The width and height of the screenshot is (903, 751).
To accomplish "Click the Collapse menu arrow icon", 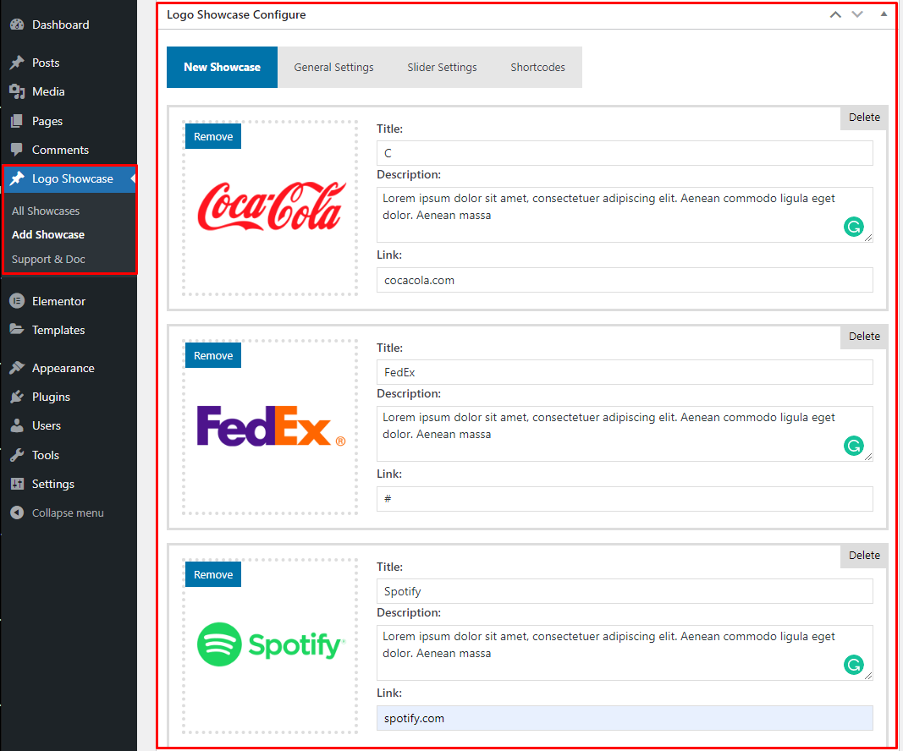I will tap(17, 513).
